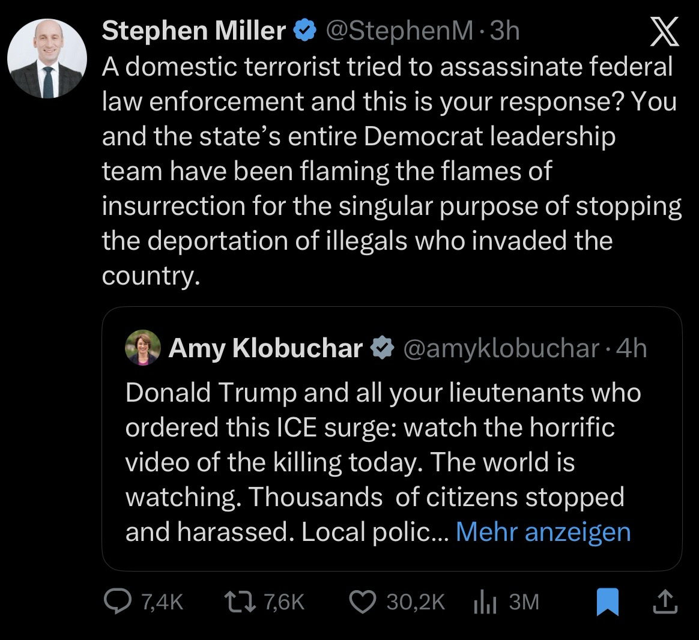Click the Amy Klobuchar display name
Image resolution: width=699 pixels, height=640 pixels.
click(x=266, y=349)
